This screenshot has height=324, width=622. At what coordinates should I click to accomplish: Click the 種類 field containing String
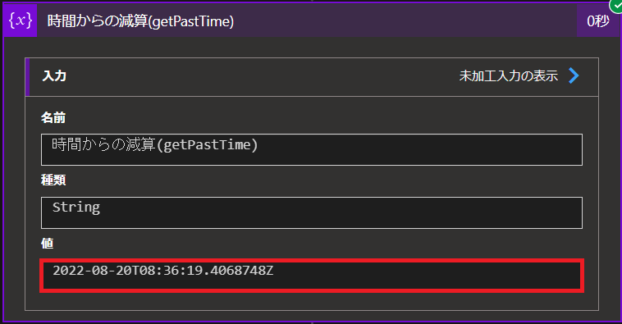(x=312, y=212)
